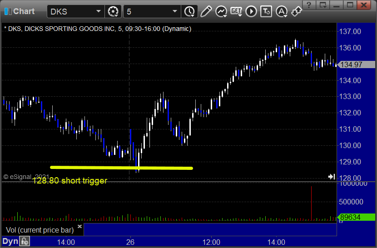Click the 132.00 price axis label

350,113
